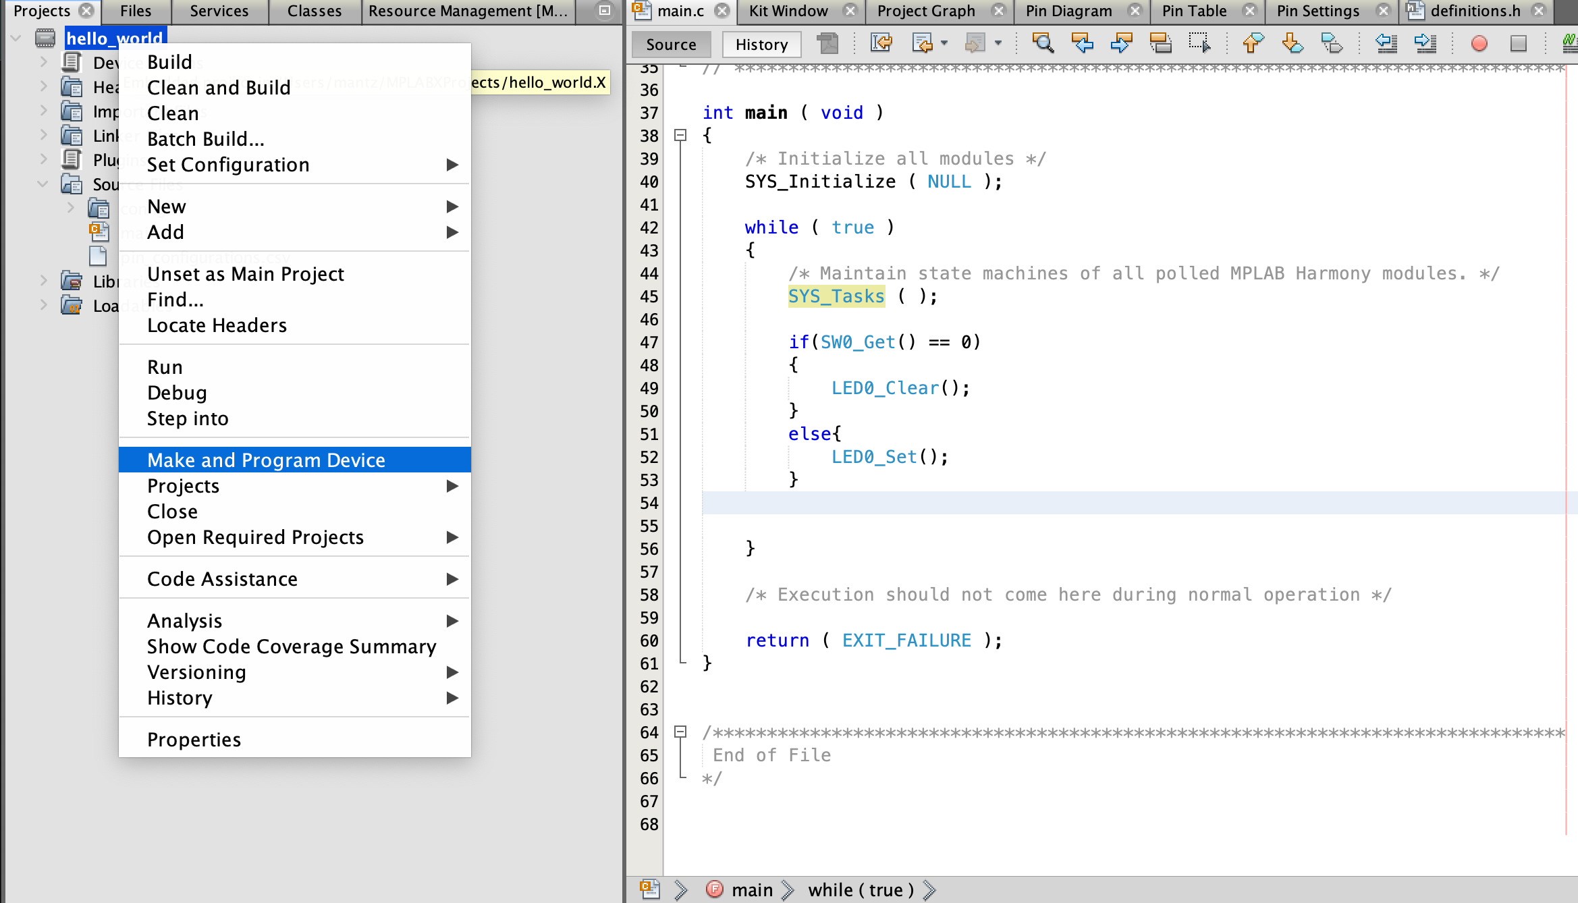The height and width of the screenshot is (903, 1578).
Task: Toggle Bookmark icon in editor toolbar
Action: pos(1331,44)
